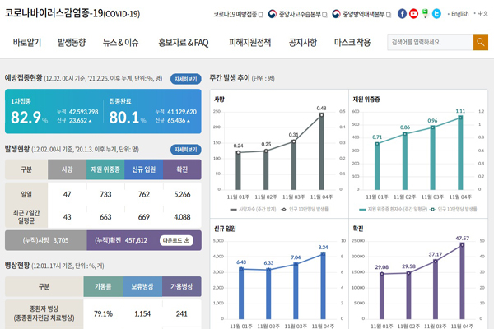Click the (누적)사망 3,705 cell
This screenshot has width=494, height=329.
click(45, 240)
